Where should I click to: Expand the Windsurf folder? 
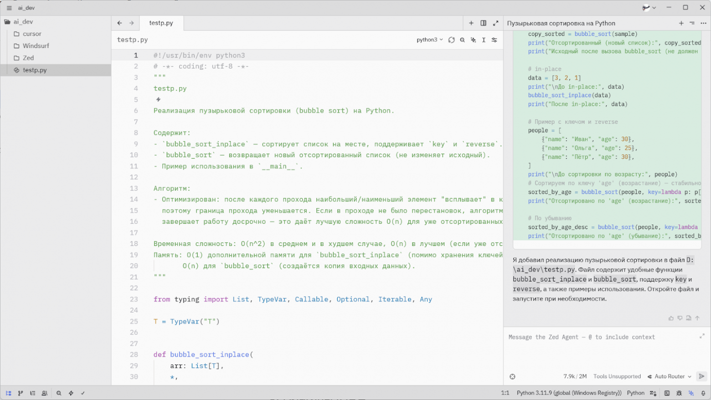[x=36, y=46]
